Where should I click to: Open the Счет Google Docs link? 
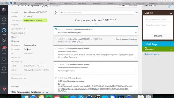(93, 90)
